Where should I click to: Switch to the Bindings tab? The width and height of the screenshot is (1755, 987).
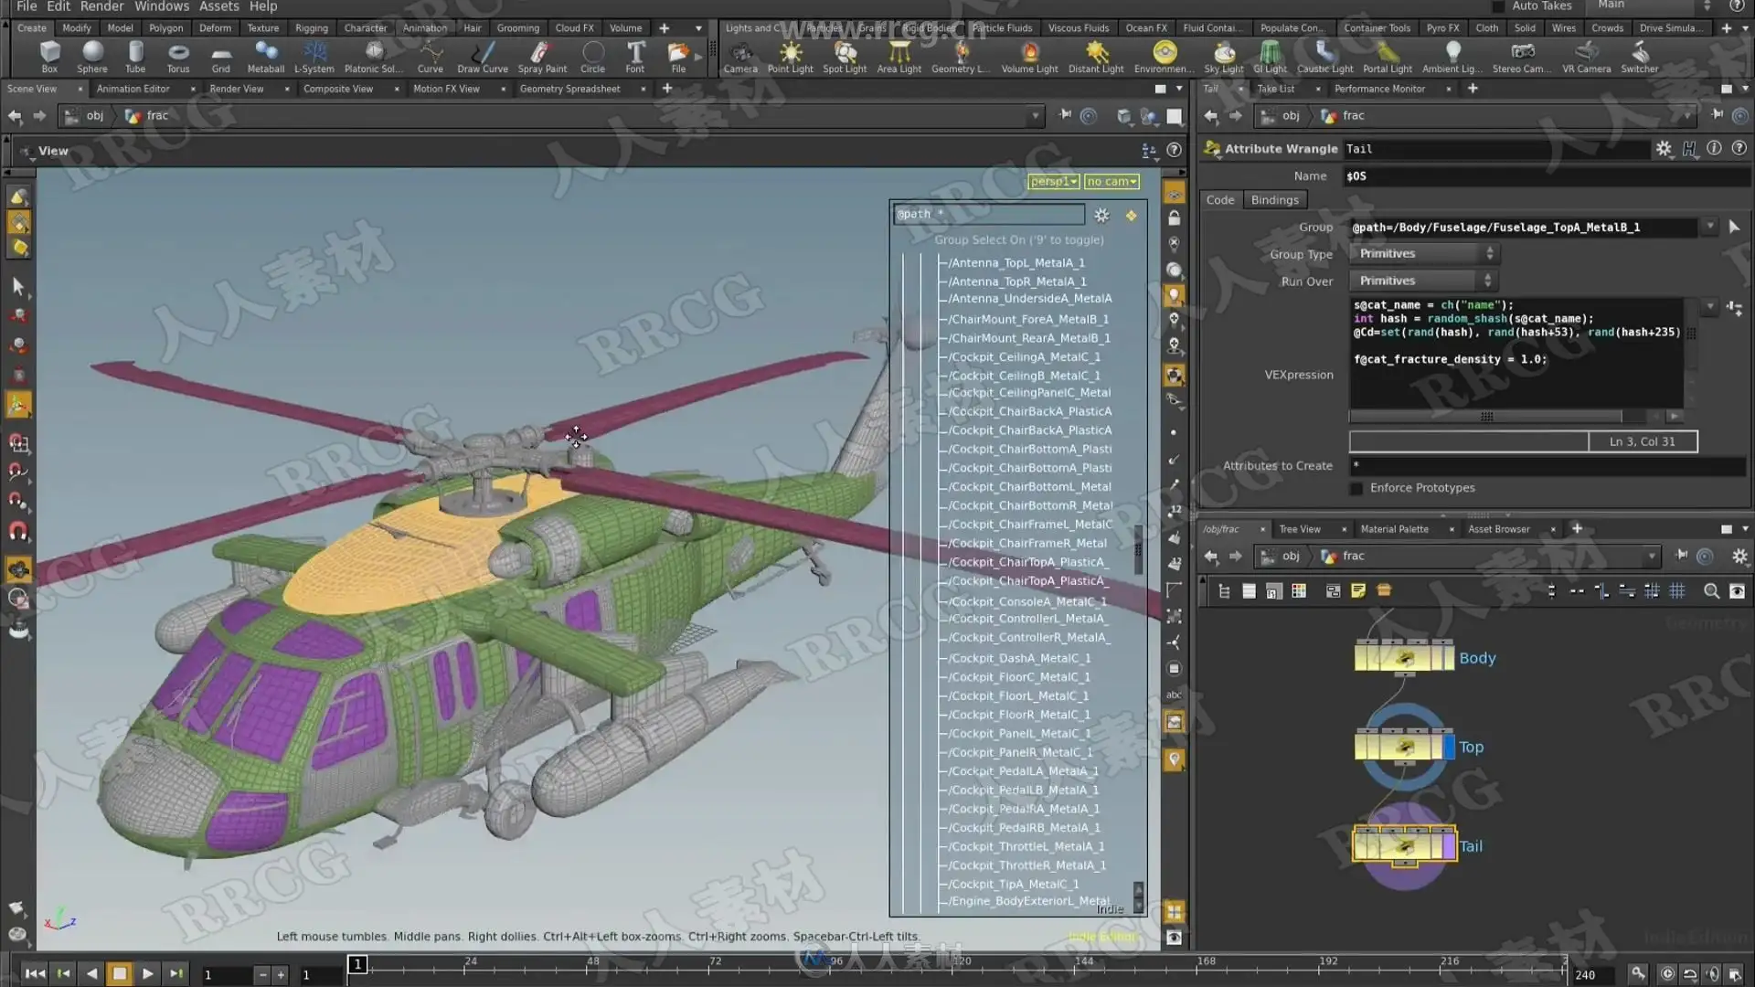point(1274,200)
